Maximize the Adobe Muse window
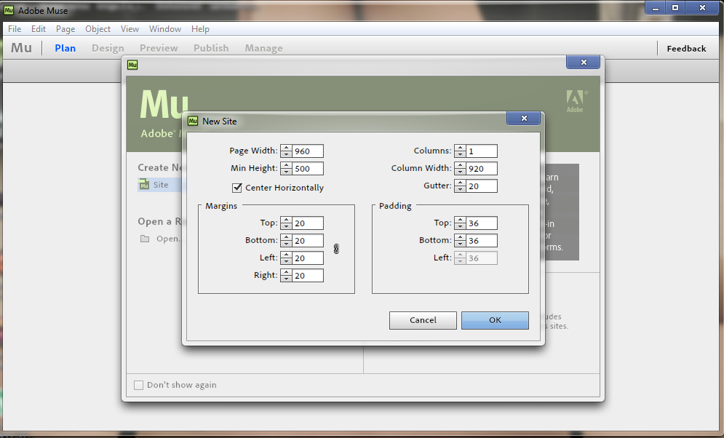 pyautogui.click(x=675, y=7)
